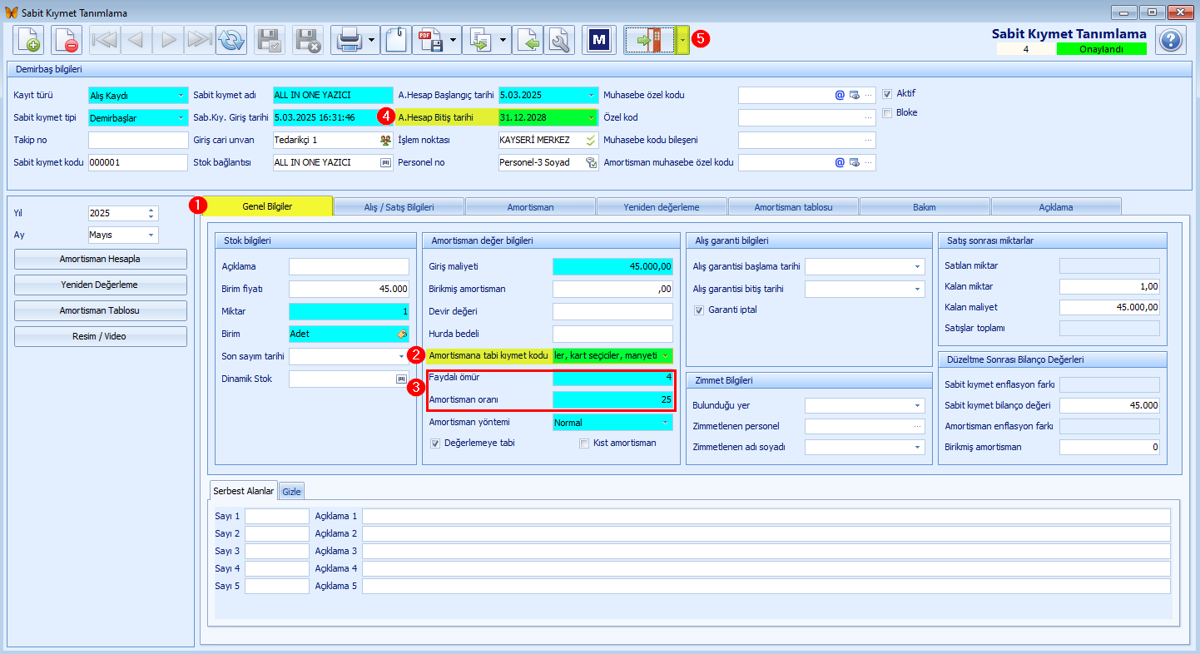Expand the Amortisman yöntemi dropdown
1200x654 pixels.
coord(666,423)
